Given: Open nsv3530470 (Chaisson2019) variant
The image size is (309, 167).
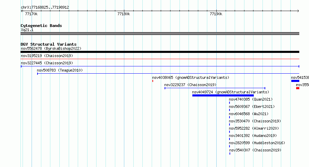Looking at the screenshot, I should tap(255, 121).
